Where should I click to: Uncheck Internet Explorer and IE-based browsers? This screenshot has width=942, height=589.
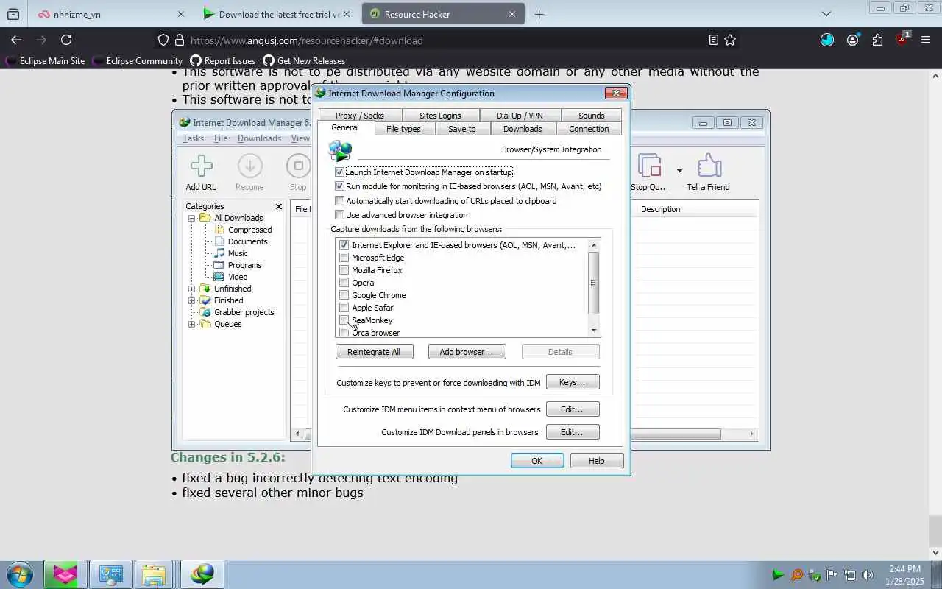(x=344, y=245)
